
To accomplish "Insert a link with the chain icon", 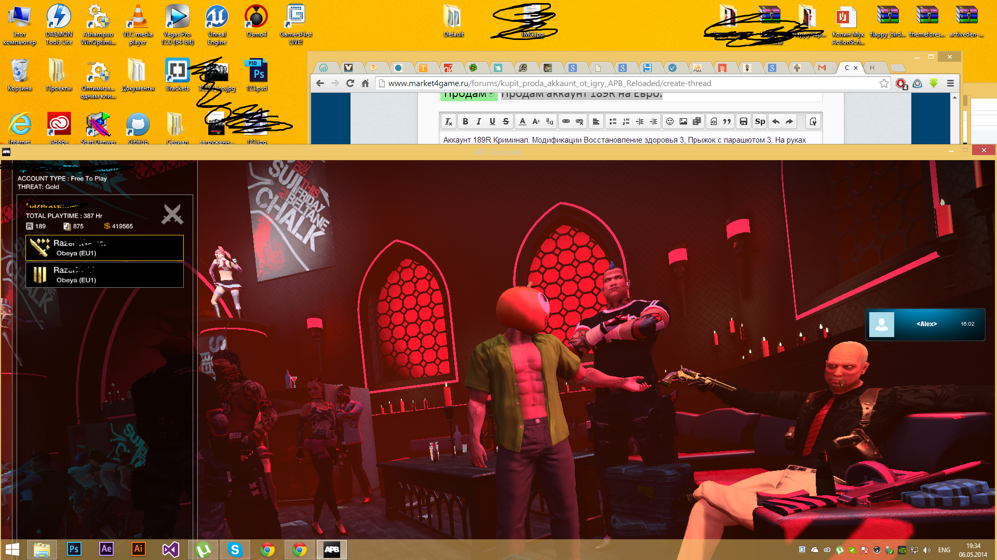I will (566, 121).
